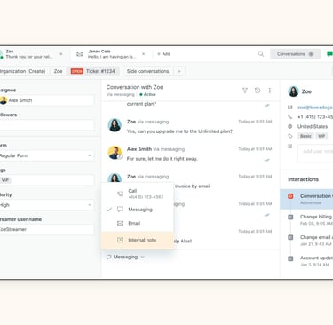Click the notes icon beside user notes
The width and height of the screenshot is (333, 325).
(x=290, y=147)
